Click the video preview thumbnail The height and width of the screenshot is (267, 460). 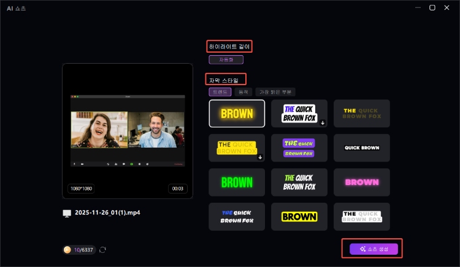128,130
